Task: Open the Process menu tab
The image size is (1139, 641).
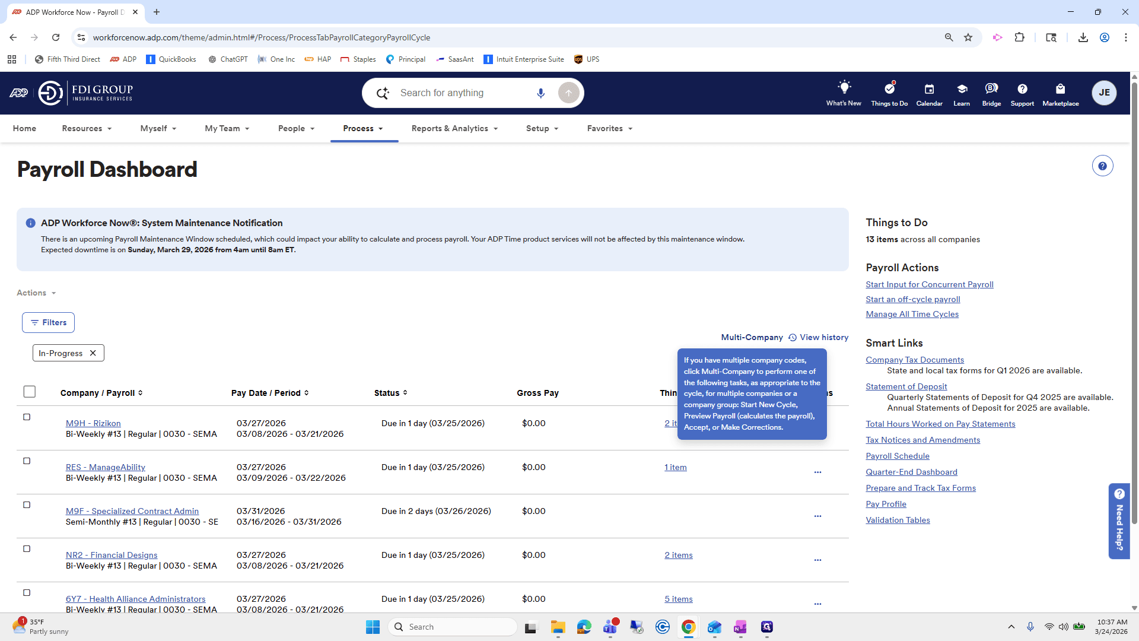Action: (x=363, y=129)
